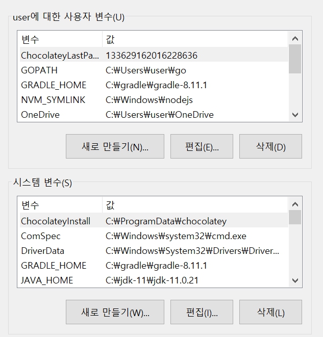Click 변수 column header in user variables
The image size is (323, 337).
(x=61, y=40)
